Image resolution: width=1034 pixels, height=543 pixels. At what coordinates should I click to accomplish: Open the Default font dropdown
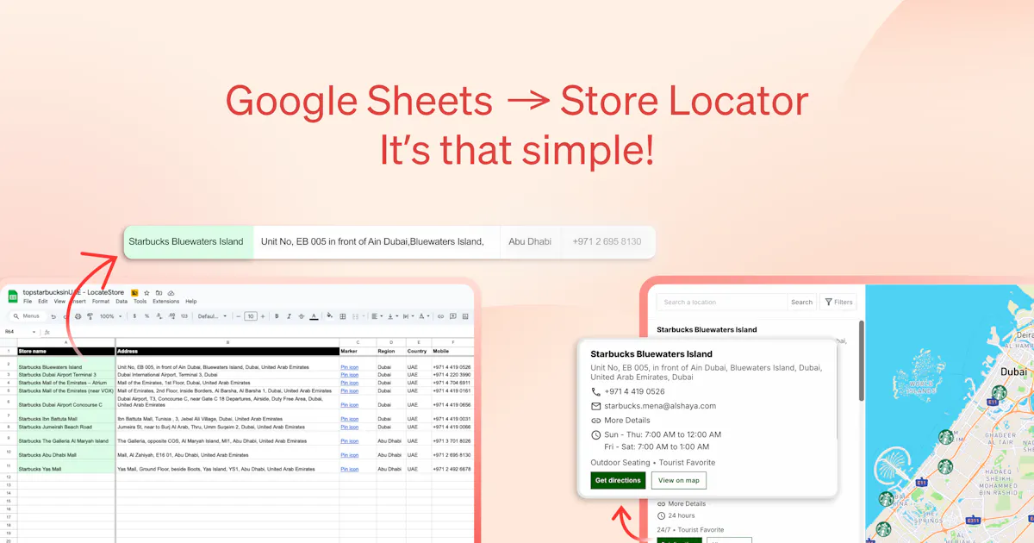click(212, 316)
